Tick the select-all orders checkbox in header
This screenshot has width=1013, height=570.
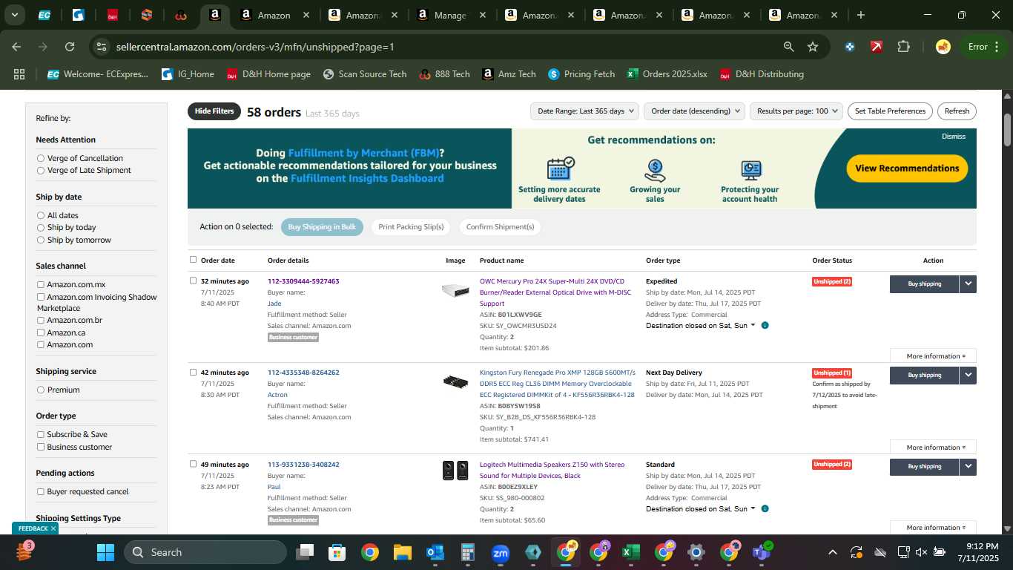click(194, 260)
